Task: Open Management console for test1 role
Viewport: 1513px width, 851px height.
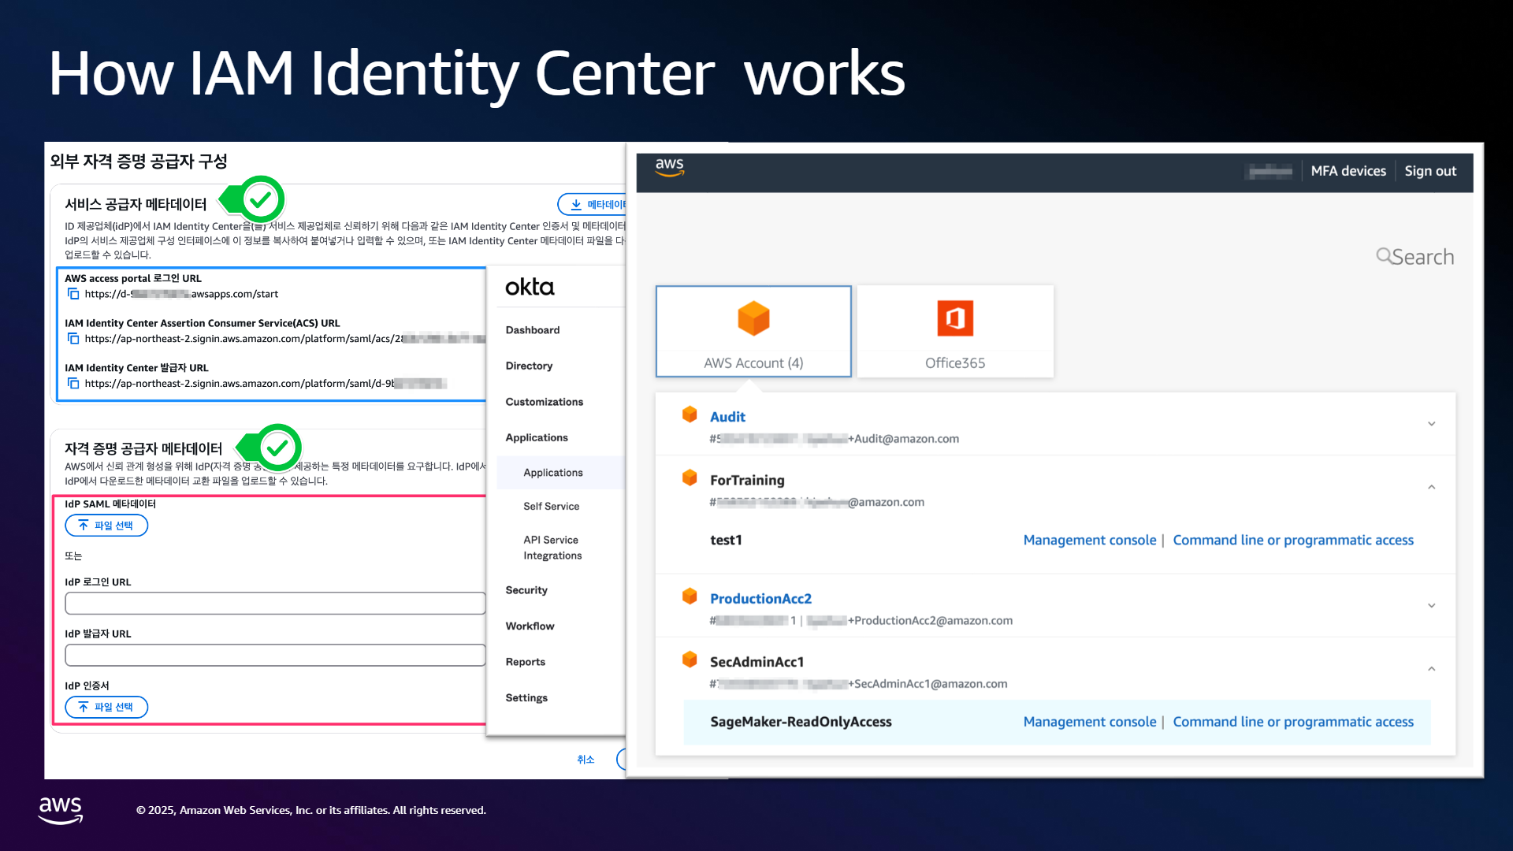Action: tap(1090, 541)
